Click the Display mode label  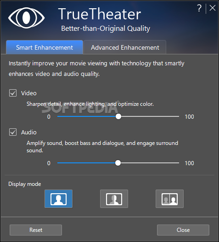(25, 184)
